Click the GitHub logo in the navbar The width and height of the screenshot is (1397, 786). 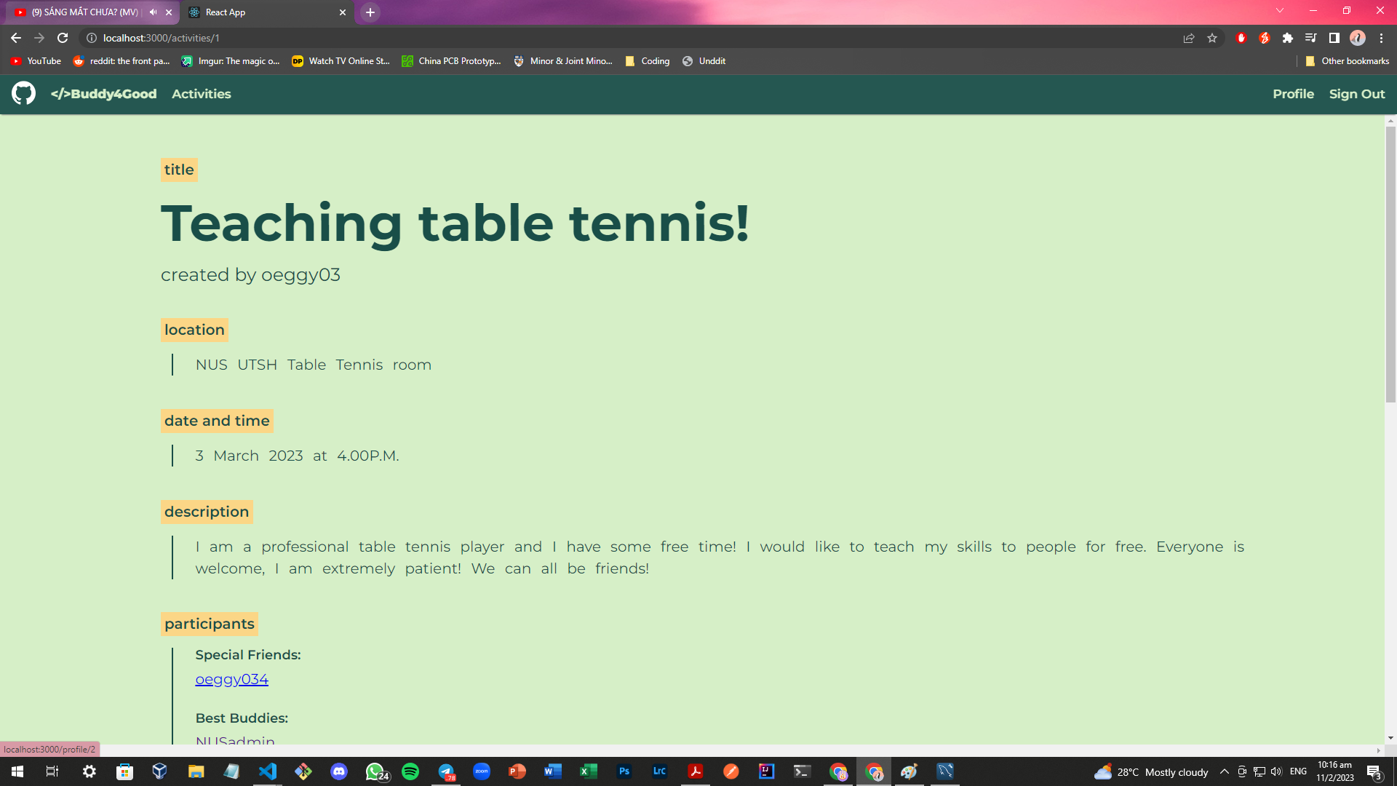tap(23, 93)
